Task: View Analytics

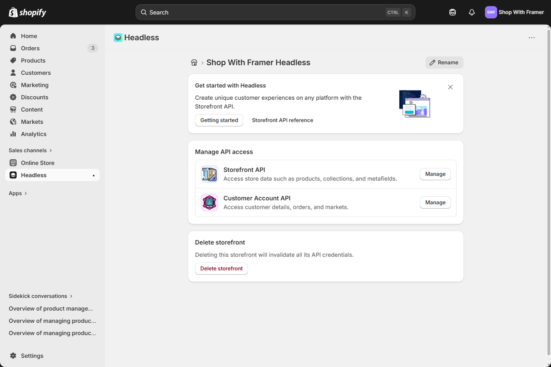Action: pos(52,134)
